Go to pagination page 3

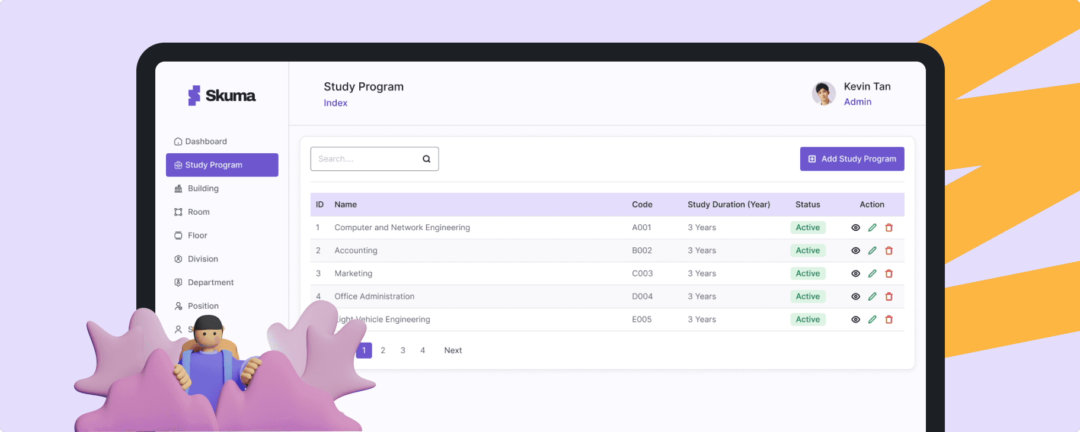(403, 350)
